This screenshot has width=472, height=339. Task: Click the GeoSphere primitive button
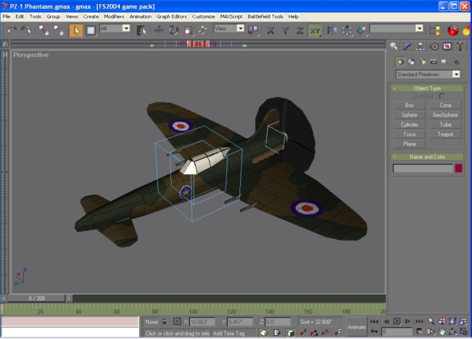tap(445, 115)
